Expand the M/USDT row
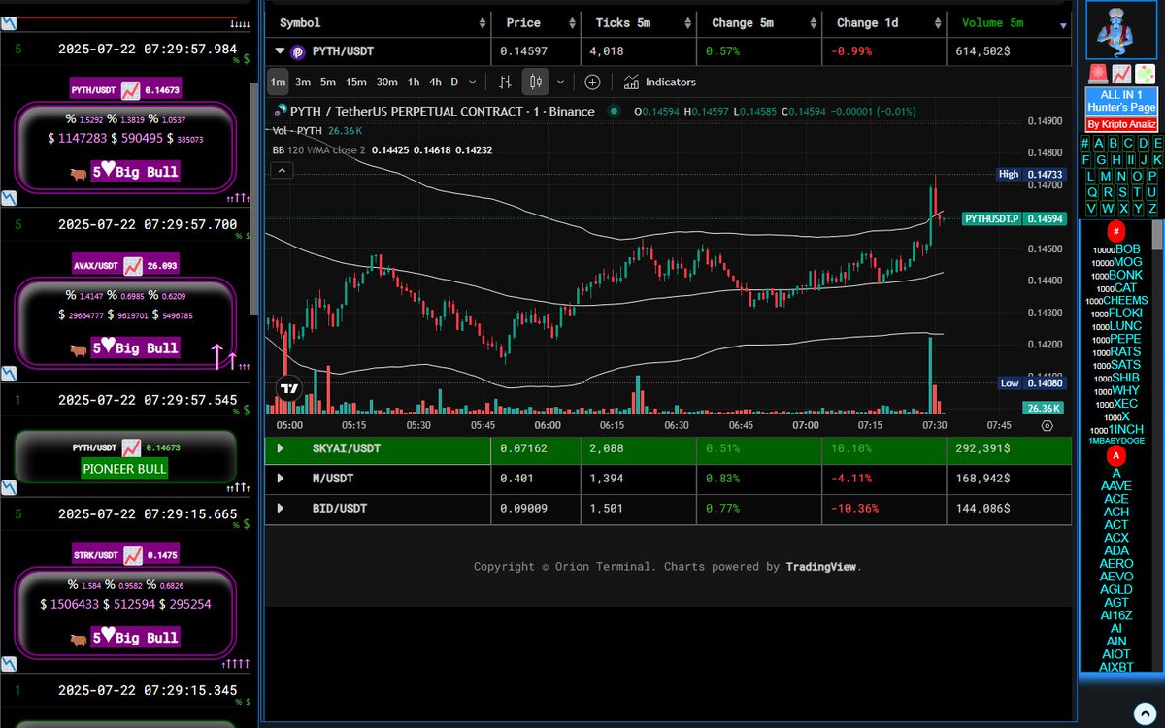The image size is (1165, 728). (281, 479)
